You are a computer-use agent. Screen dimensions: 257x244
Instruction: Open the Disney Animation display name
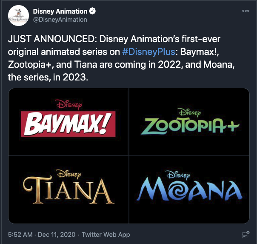tap(60, 11)
